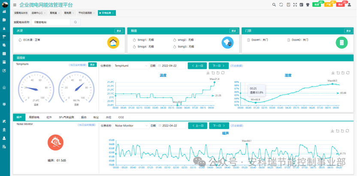The width and height of the screenshot is (357, 176).
Task: Download the 湿度 chart image
Action: click(x=333, y=73)
